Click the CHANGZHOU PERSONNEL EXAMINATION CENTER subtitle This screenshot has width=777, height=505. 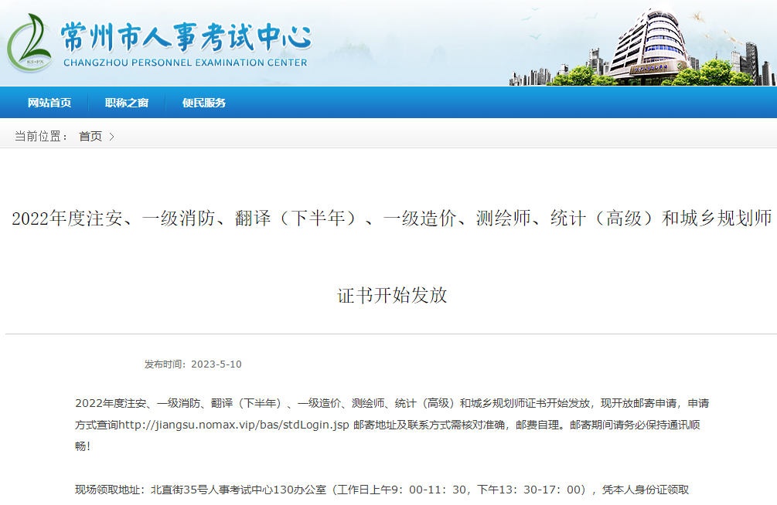click(185, 63)
